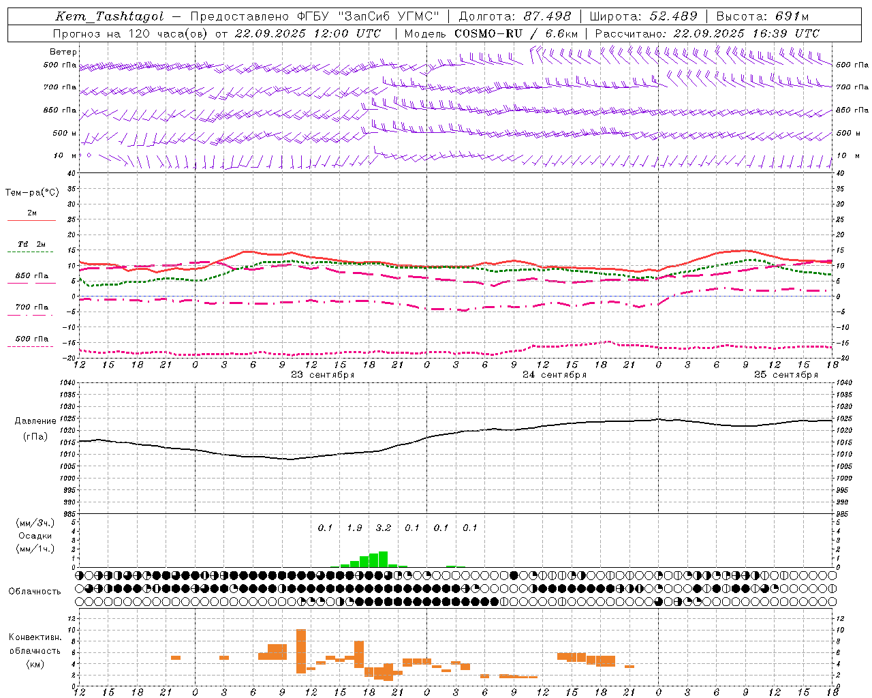Click the 'Давление' pressure panel label
This screenshot has height=698, width=872.
click(35, 421)
